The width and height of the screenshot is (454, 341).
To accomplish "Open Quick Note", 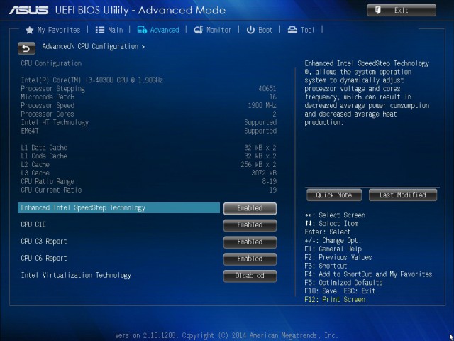I will 334,195.
